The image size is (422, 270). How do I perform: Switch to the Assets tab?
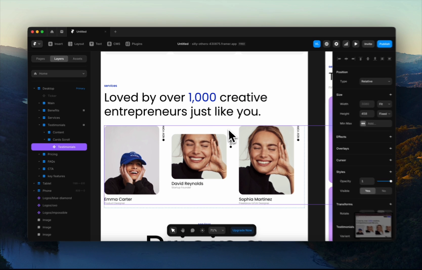click(x=77, y=58)
